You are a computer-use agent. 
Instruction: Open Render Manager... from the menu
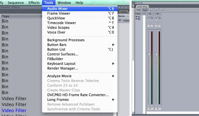[80, 68]
